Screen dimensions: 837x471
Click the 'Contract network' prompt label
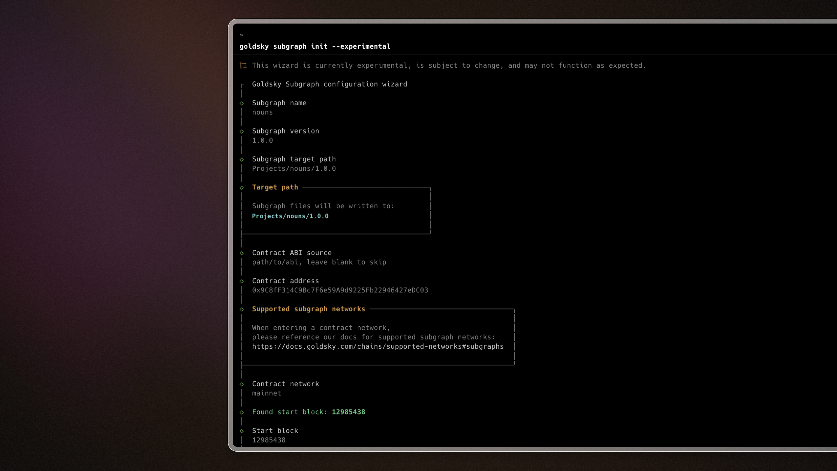(x=285, y=384)
